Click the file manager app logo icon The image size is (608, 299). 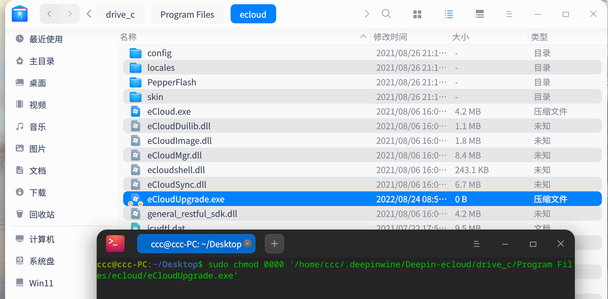20,14
